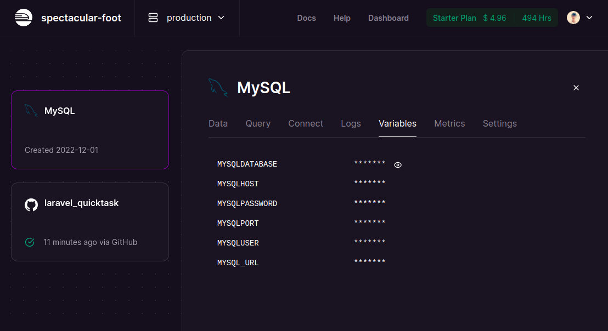Expand the account menu chevron next to the avatar
The height and width of the screenshot is (331, 608).
coord(589,17)
